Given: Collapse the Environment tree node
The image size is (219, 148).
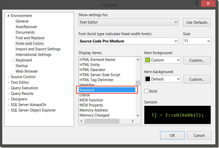Looking at the screenshot, I should coord(9,16).
